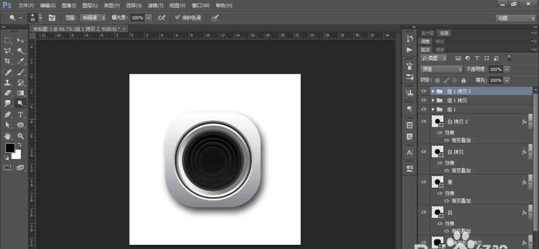Select the Hand tool
The image size is (539, 249).
tap(8, 136)
